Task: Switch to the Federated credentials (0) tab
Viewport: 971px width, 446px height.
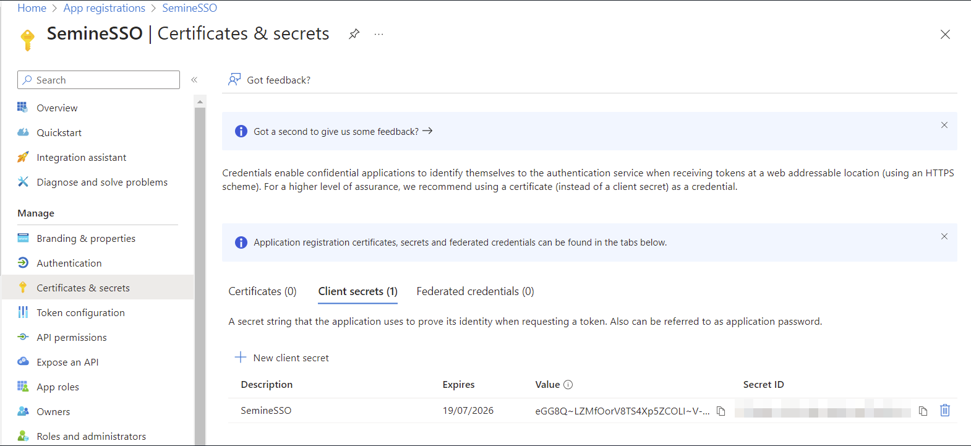Action: tap(475, 291)
